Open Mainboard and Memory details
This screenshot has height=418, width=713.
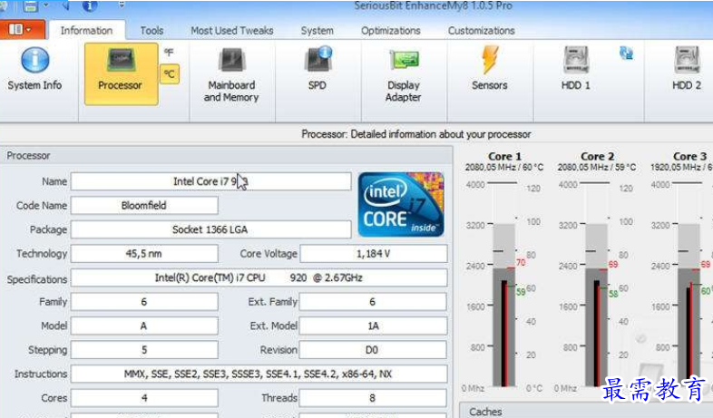(x=230, y=73)
